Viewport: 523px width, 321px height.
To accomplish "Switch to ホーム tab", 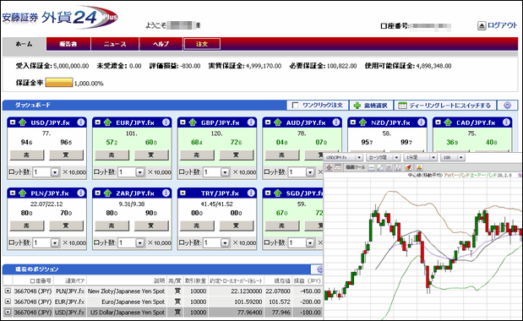I will click(x=25, y=44).
